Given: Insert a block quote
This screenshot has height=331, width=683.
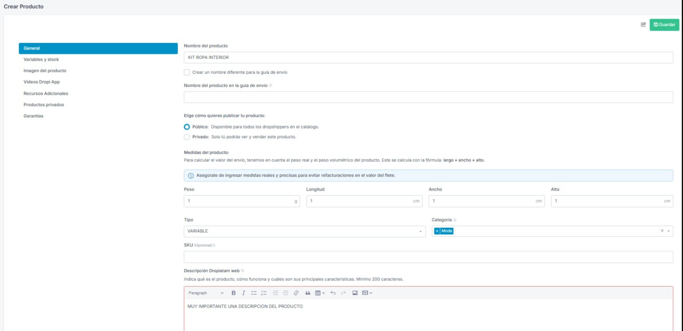Looking at the screenshot, I should [x=308, y=293].
